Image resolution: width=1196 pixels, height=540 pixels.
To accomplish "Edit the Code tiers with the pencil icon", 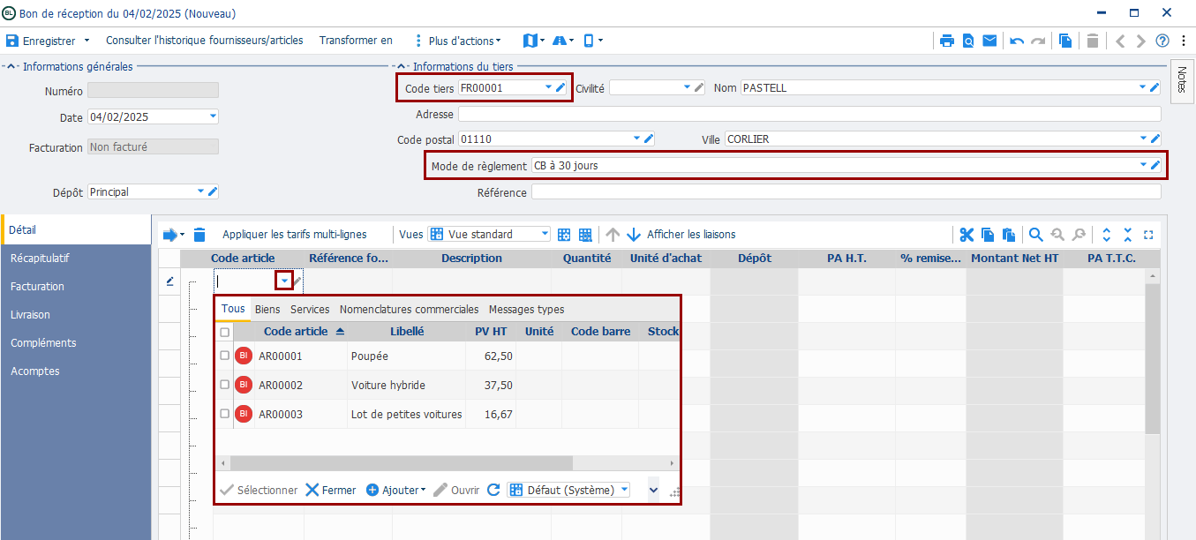I will (560, 87).
